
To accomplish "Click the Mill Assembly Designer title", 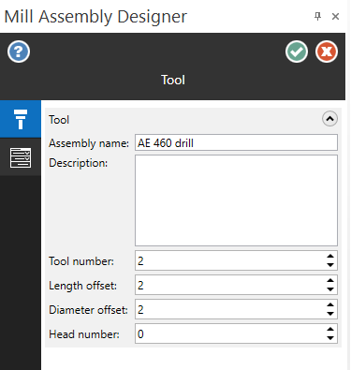I will (x=95, y=17).
